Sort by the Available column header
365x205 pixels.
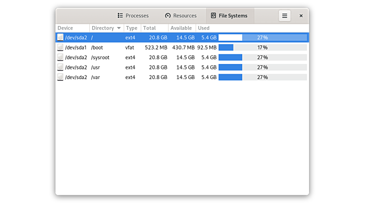pos(182,28)
